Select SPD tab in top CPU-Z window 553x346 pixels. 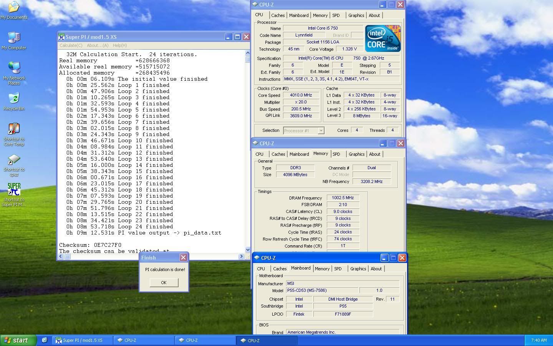click(336, 15)
